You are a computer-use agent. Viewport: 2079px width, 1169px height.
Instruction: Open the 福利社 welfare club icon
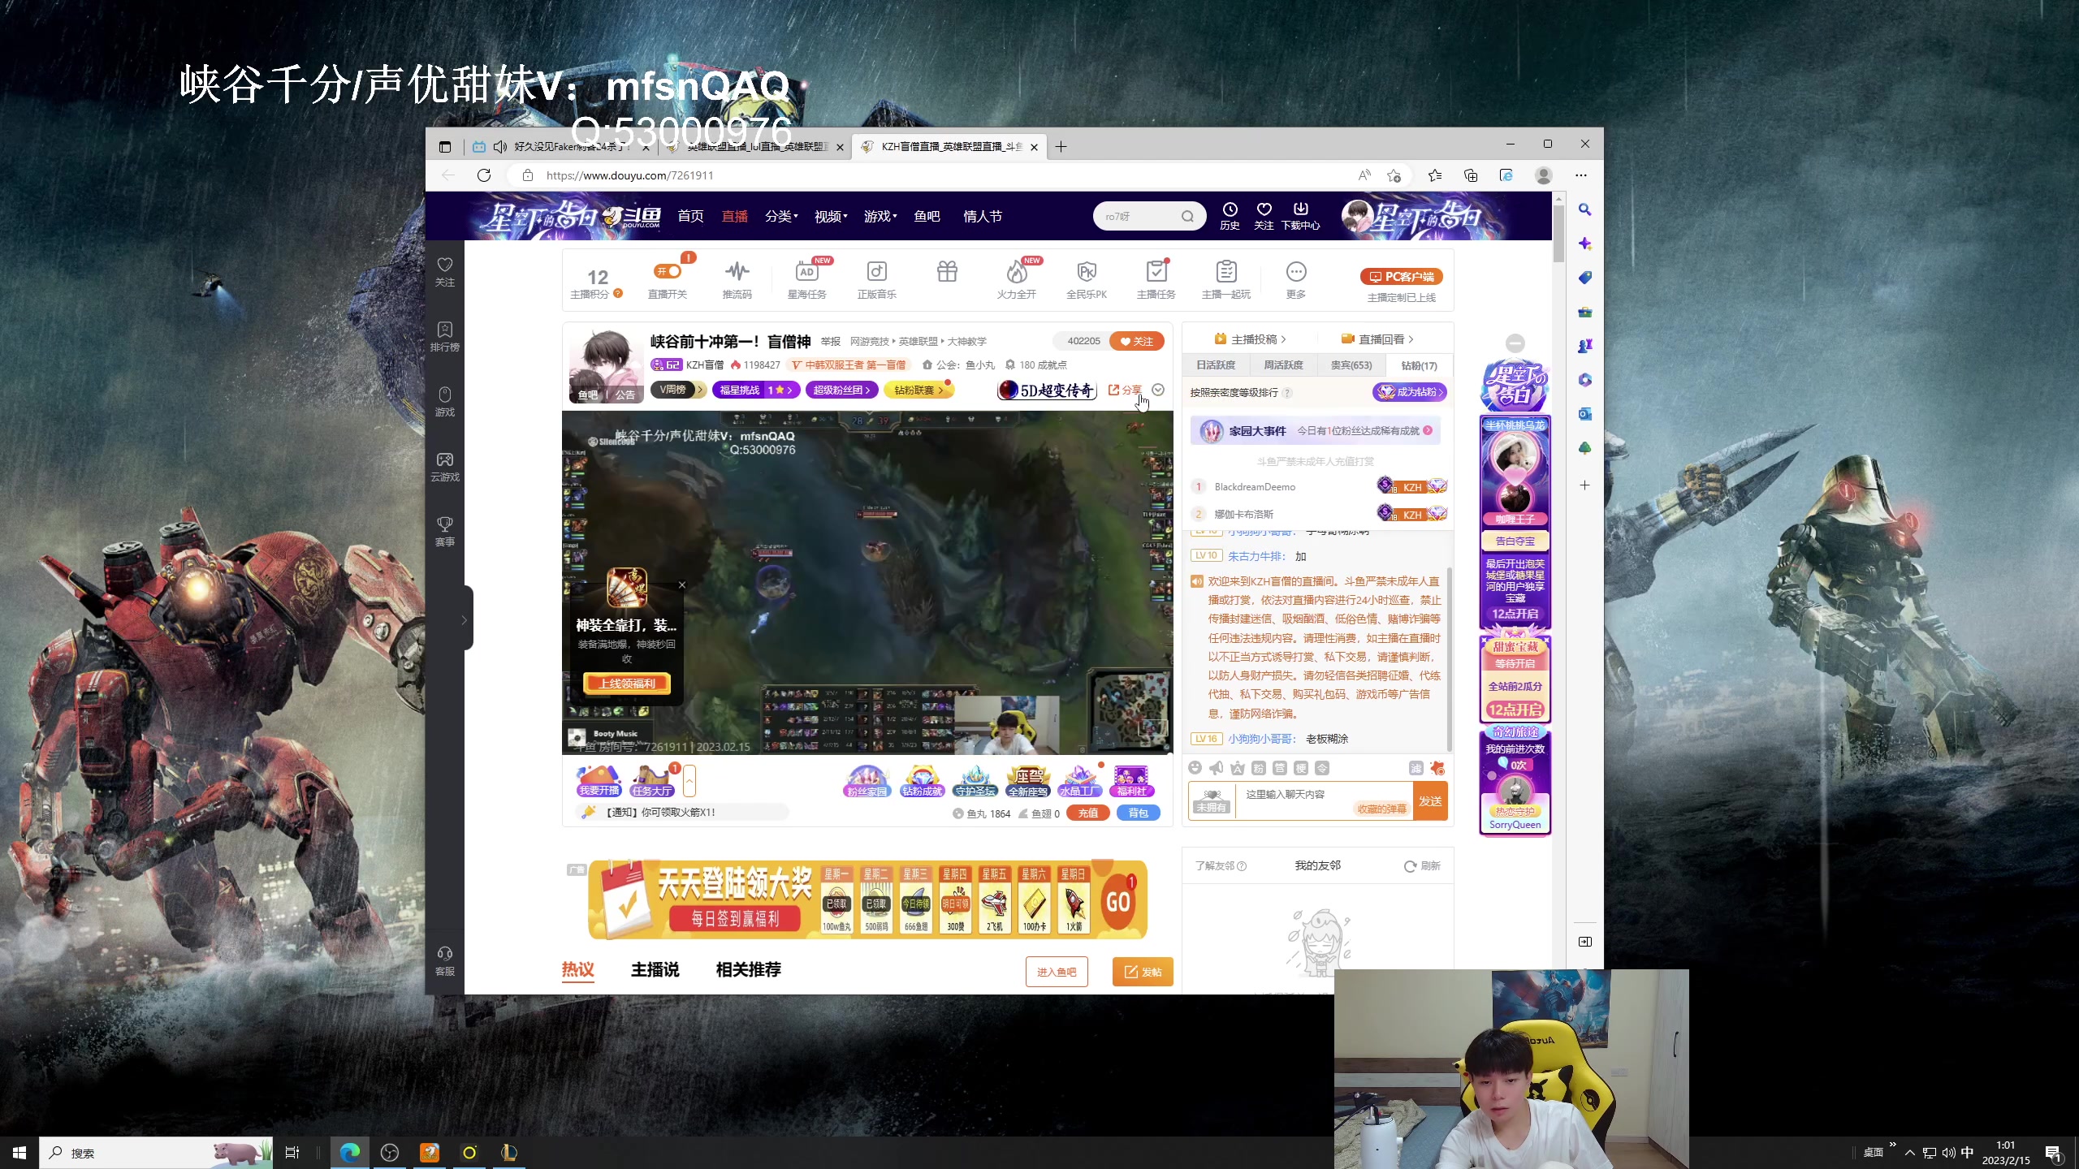1131,781
